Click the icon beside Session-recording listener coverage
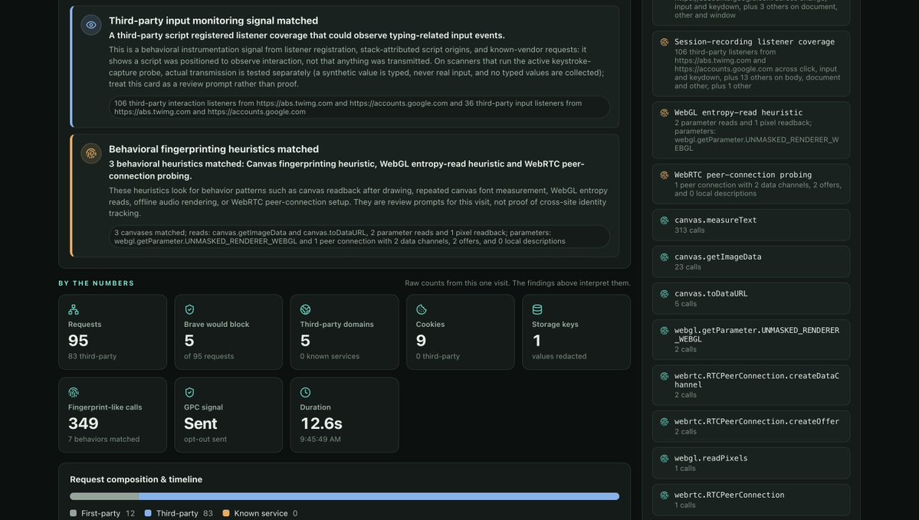Image resolution: width=919 pixels, height=520 pixels. tap(664, 42)
